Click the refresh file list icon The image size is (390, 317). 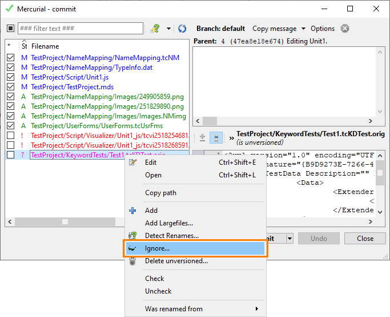(182, 29)
